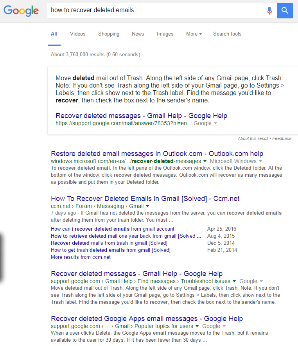298x346 pixels.
Task: Expand green arrow after Troubleshoot issues breadcrumb
Action: [x=234, y=281]
